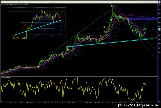Select the blue rectangle resistance zone

click(x=143, y=19)
